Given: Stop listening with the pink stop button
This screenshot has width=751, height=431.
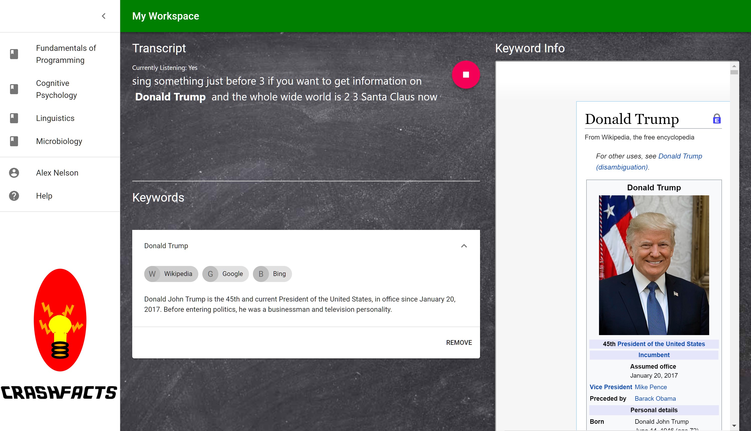Looking at the screenshot, I should [466, 75].
